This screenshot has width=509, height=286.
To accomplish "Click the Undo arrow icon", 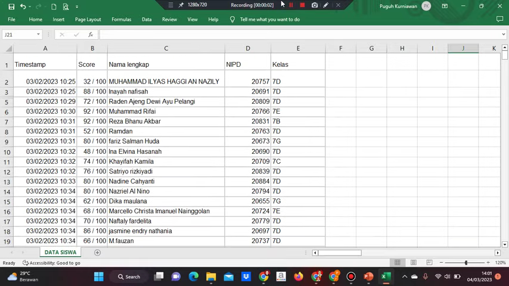I will [23, 7].
